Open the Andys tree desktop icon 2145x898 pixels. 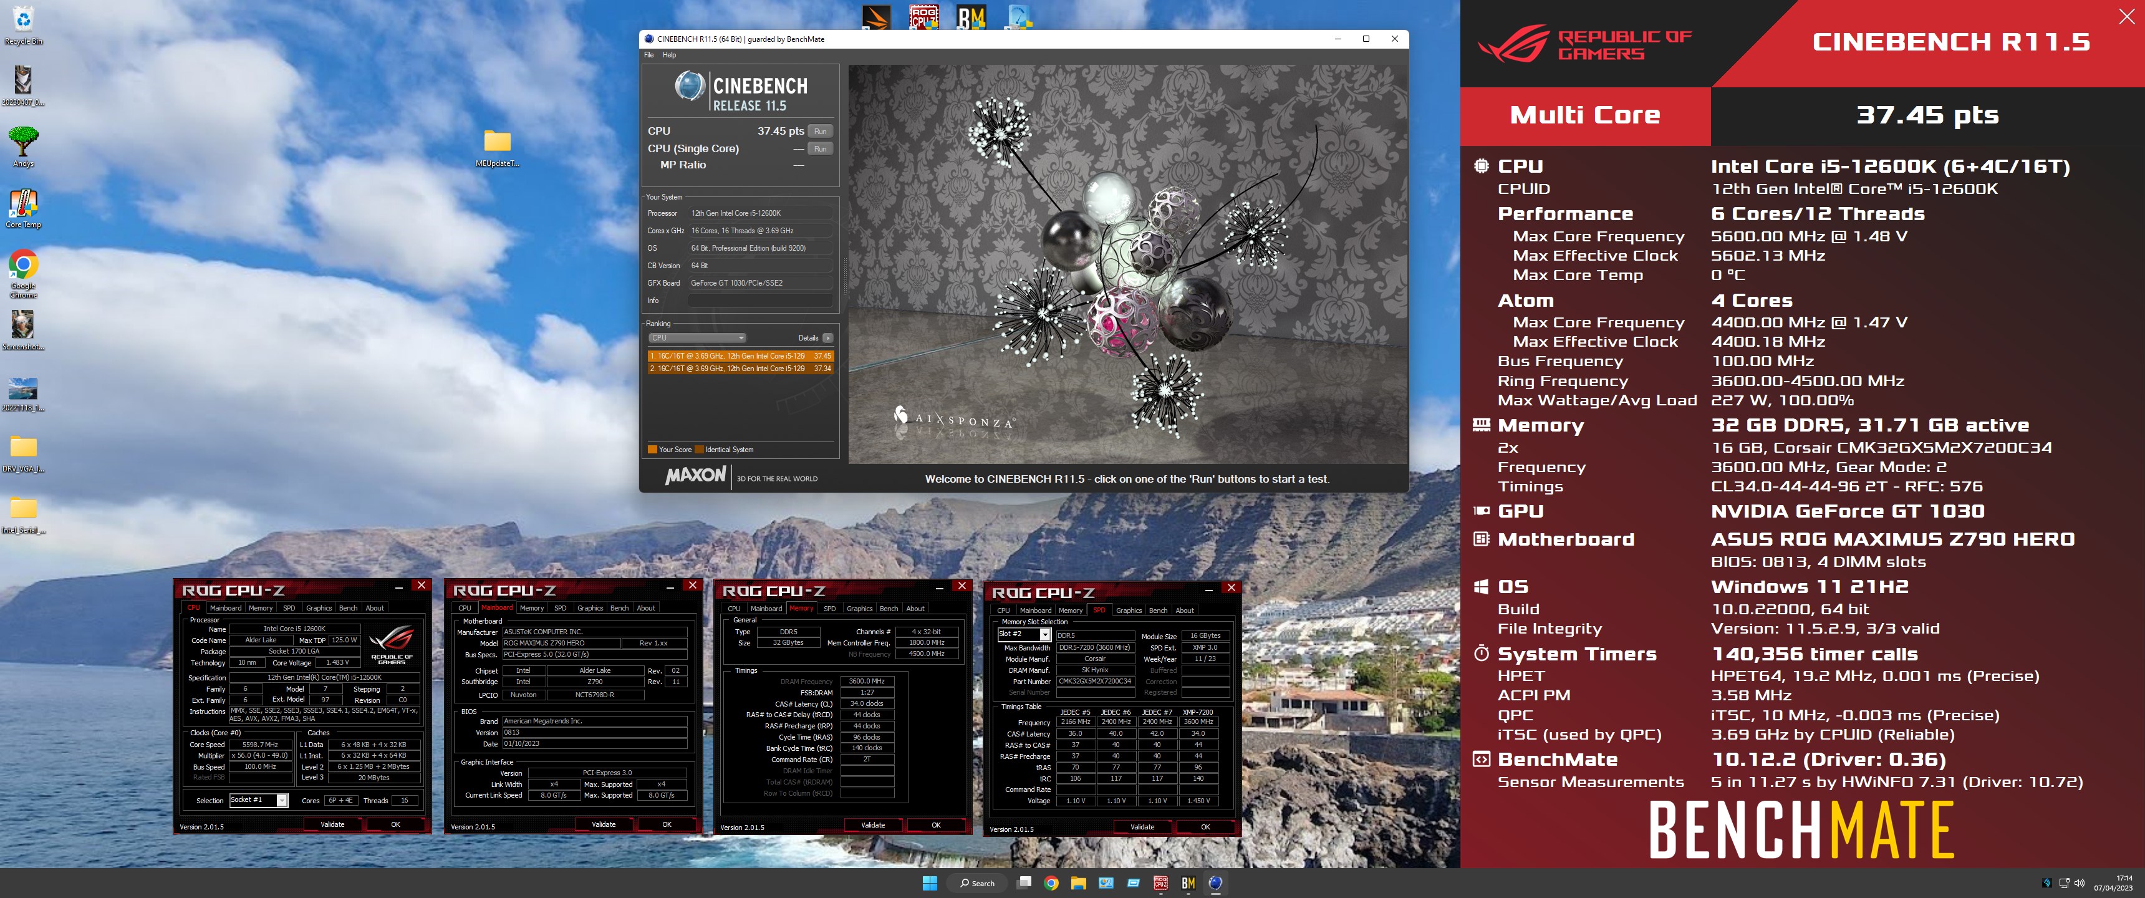pyautogui.click(x=23, y=147)
